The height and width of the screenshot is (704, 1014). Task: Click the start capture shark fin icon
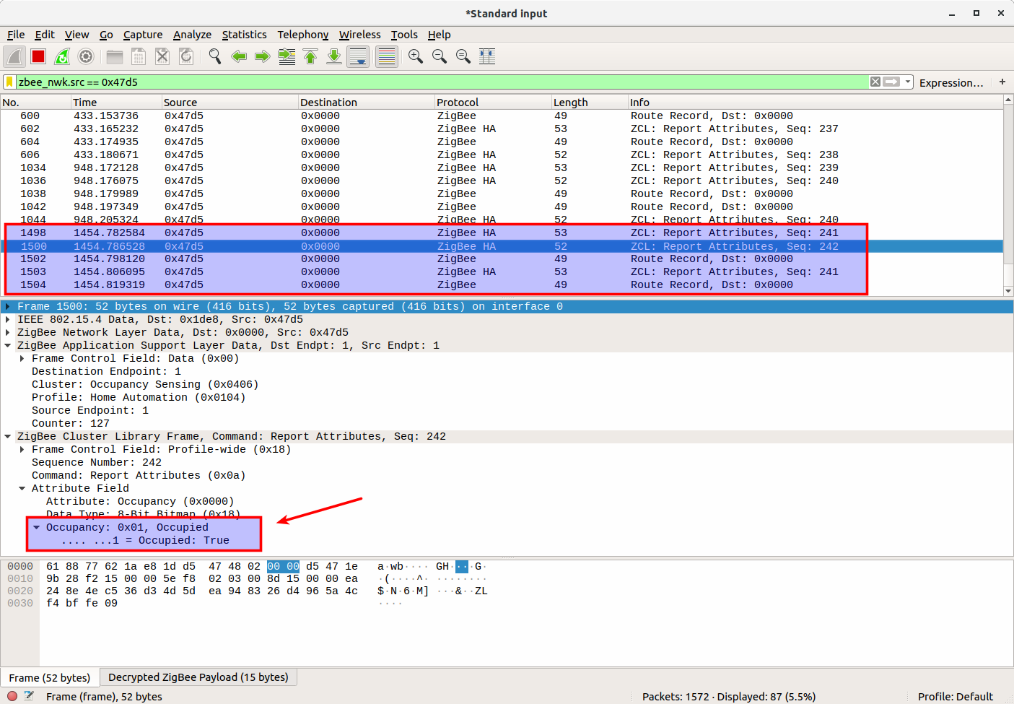[14, 56]
